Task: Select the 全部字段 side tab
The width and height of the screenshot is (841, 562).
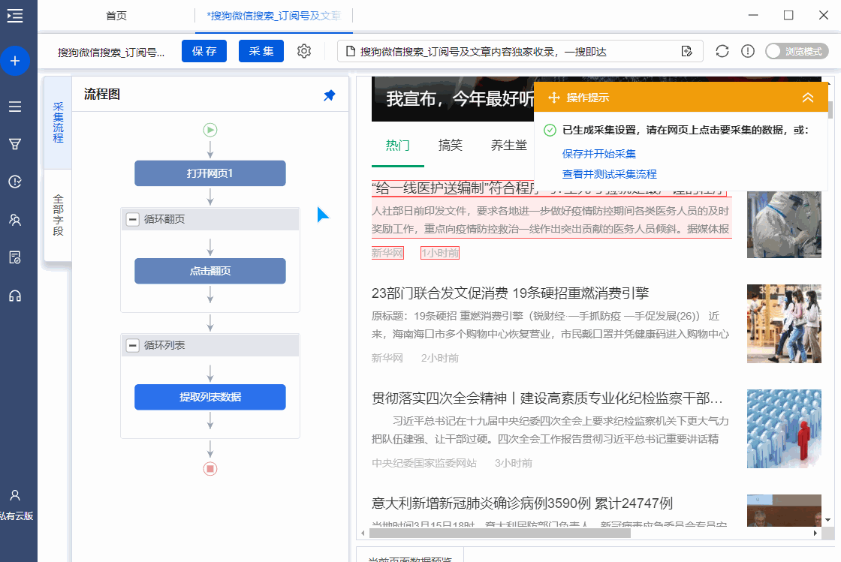Action: point(58,215)
